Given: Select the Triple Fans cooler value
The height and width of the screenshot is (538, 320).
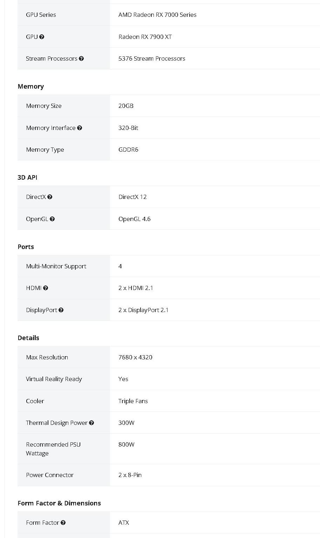Looking at the screenshot, I should (133, 401).
